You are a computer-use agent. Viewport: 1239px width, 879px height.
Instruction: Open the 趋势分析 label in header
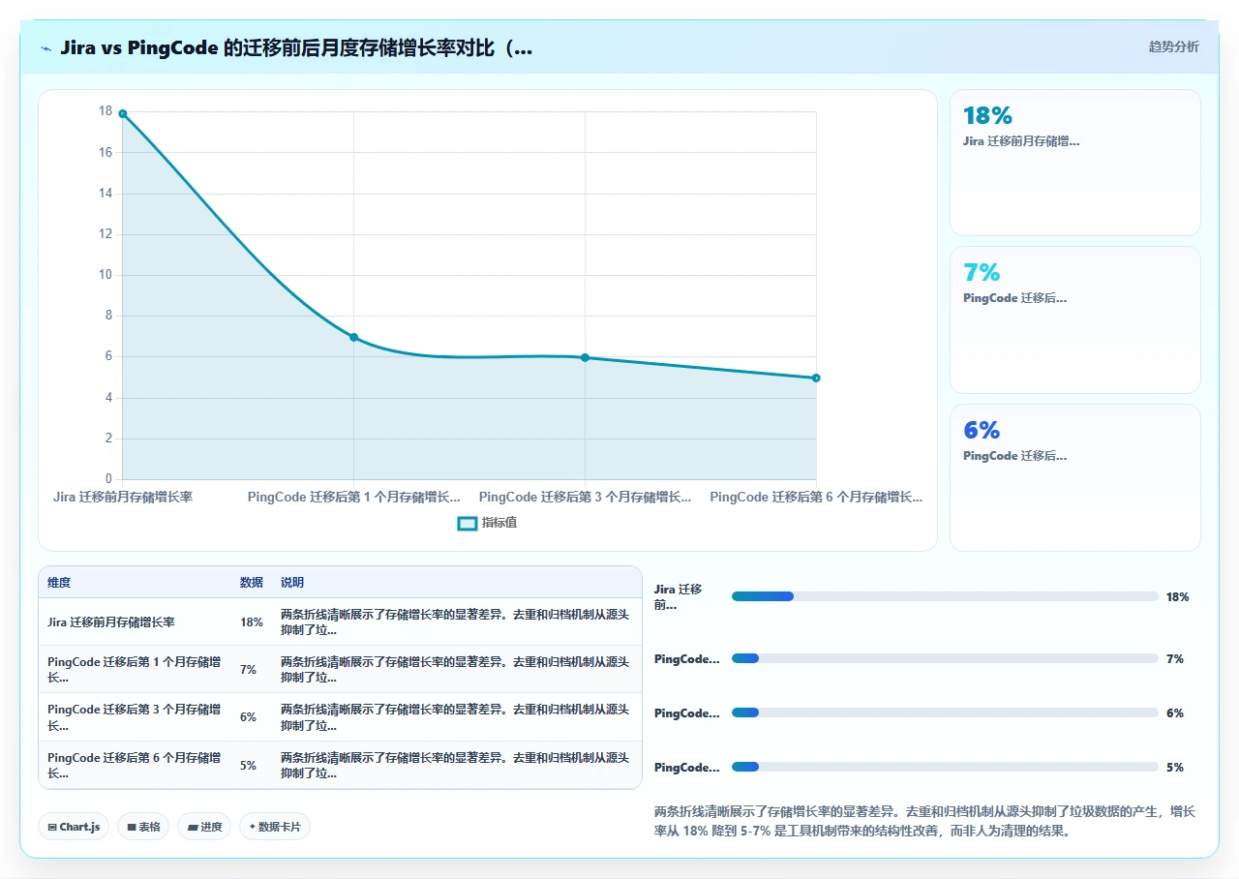pyautogui.click(x=1173, y=46)
